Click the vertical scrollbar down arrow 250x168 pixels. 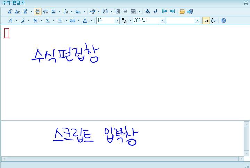[x=247, y=153]
